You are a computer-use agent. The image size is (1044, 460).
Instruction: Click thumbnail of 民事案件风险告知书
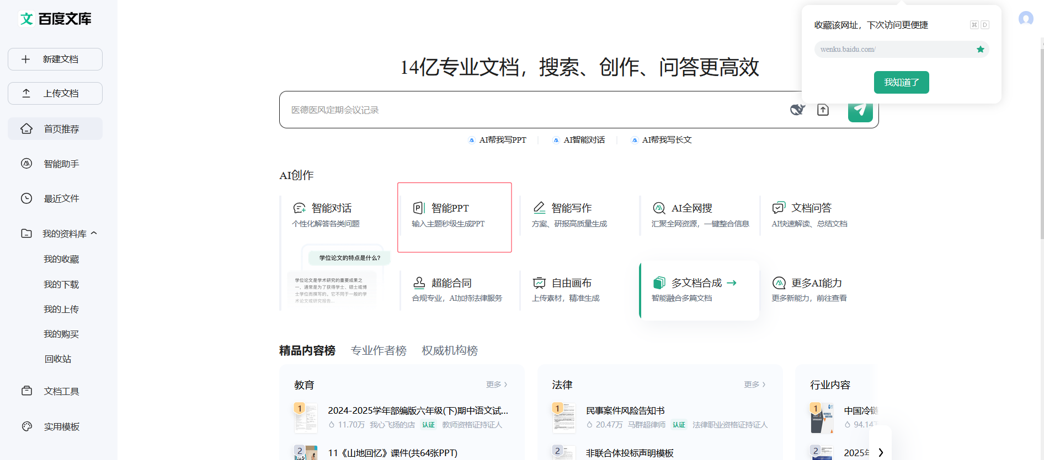564,418
